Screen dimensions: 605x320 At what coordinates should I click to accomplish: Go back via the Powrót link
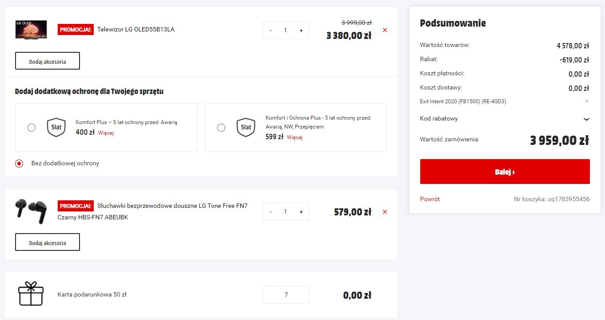click(x=430, y=199)
